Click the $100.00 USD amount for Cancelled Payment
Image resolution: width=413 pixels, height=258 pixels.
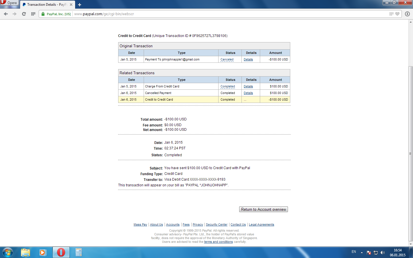(x=279, y=93)
